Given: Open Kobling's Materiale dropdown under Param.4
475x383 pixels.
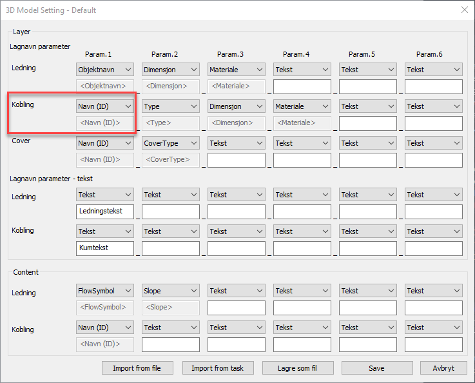Looking at the screenshot, I should pyautogui.click(x=302, y=106).
